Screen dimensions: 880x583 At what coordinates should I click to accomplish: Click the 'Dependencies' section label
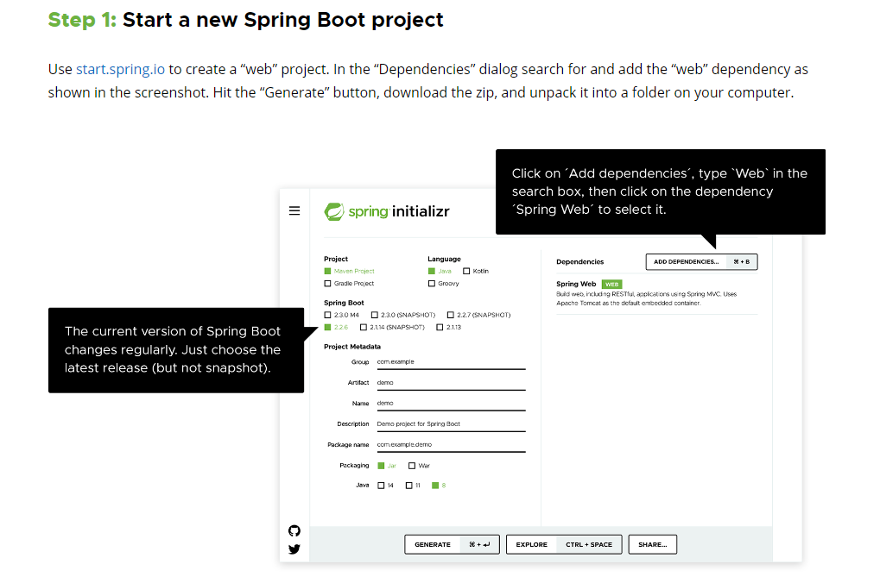click(579, 262)
